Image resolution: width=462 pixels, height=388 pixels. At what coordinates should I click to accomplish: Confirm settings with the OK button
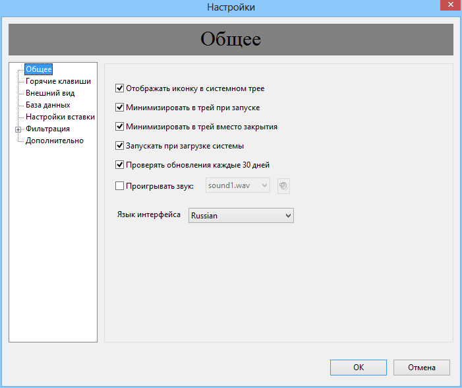coord(359,368)
